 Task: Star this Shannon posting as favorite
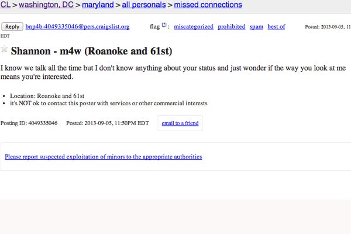(x=5, y=49)
